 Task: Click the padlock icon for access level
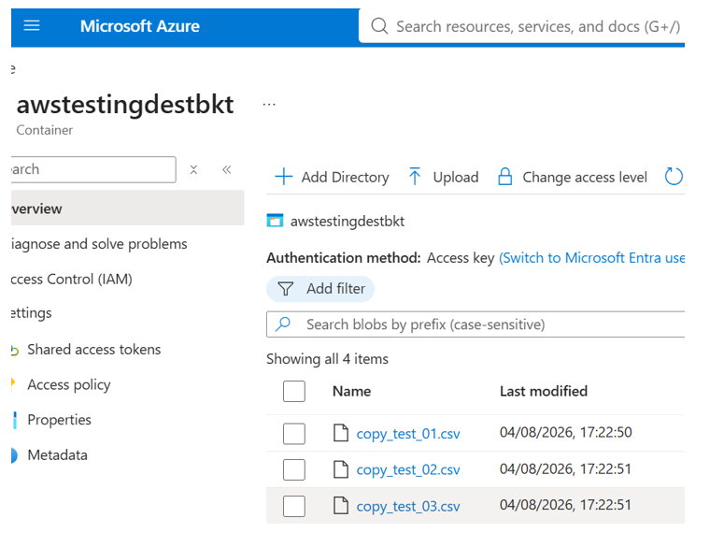click(x=505, y=177)
